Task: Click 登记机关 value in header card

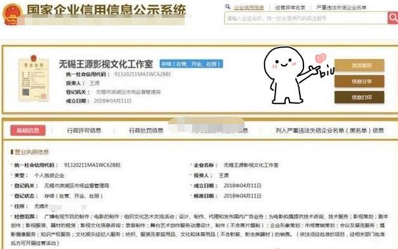Action: click(x=128, y=92)
